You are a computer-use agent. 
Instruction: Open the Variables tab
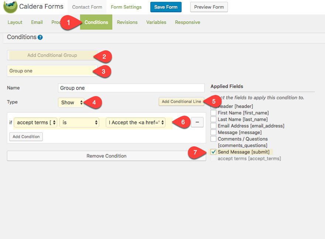156,22
